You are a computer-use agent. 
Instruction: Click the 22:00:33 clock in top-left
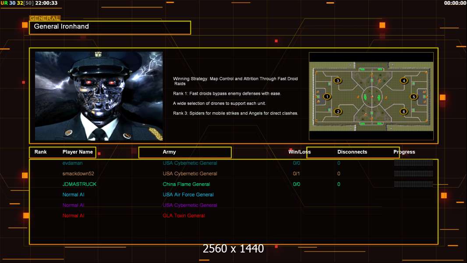coord(46,3)
